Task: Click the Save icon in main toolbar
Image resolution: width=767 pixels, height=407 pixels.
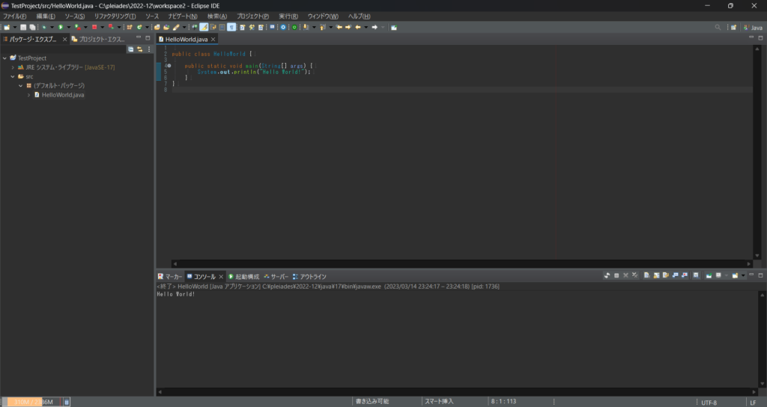Action: click(23, 27)
